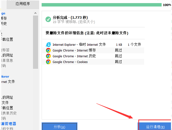The width and height of the screenshot is (172, 130).
Task: Click the green checkmark analysis-complete icon
Action: click(48, 19)
